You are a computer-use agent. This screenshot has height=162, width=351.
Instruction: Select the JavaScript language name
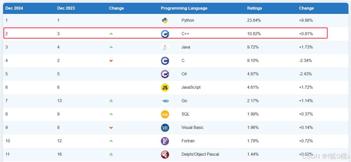pyautogui.click(x=191, y=87)
